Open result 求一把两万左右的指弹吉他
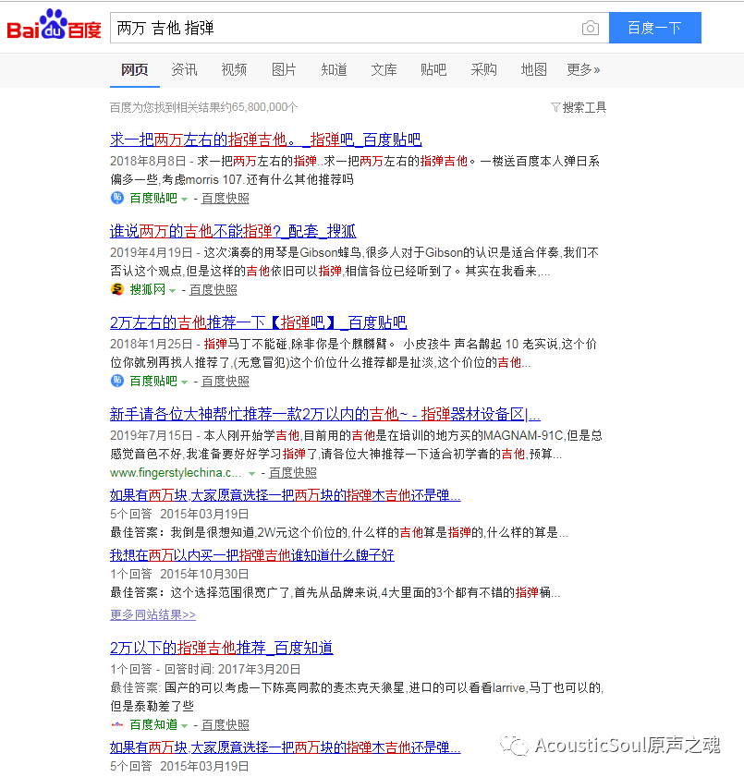The width and height of the screenshot is (744, 777). click(x=265, y=140)
